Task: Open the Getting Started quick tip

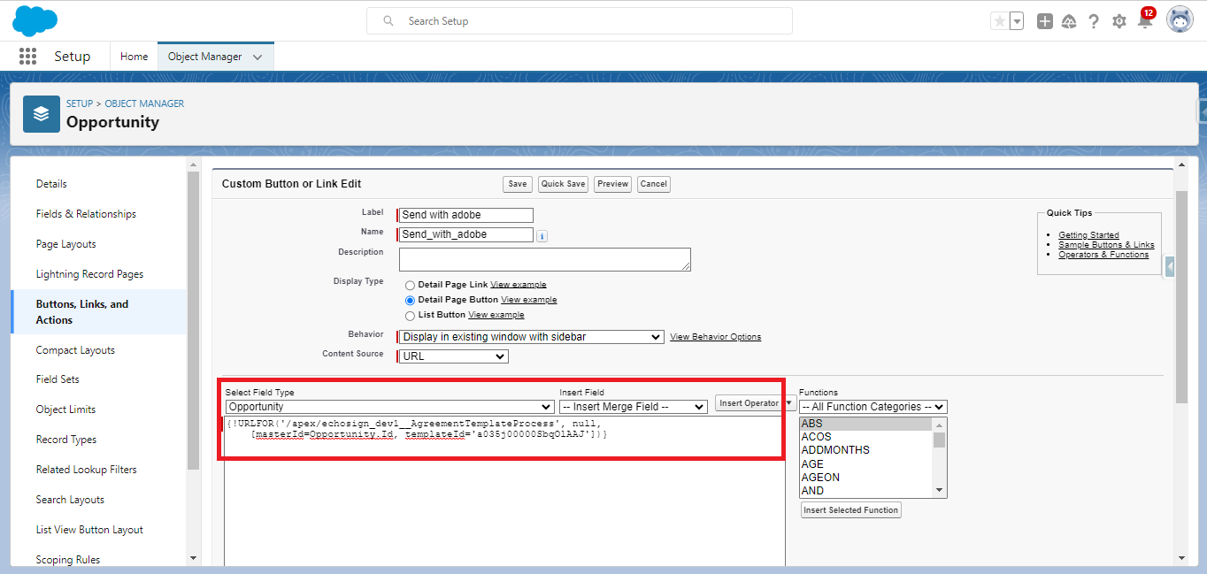Action: 1088,235
